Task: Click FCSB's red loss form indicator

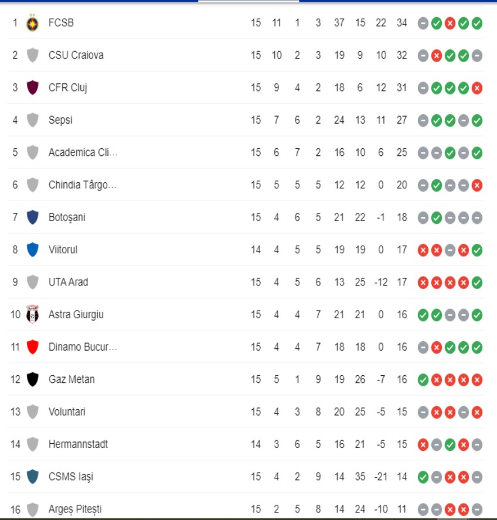Action: [450, 23]
